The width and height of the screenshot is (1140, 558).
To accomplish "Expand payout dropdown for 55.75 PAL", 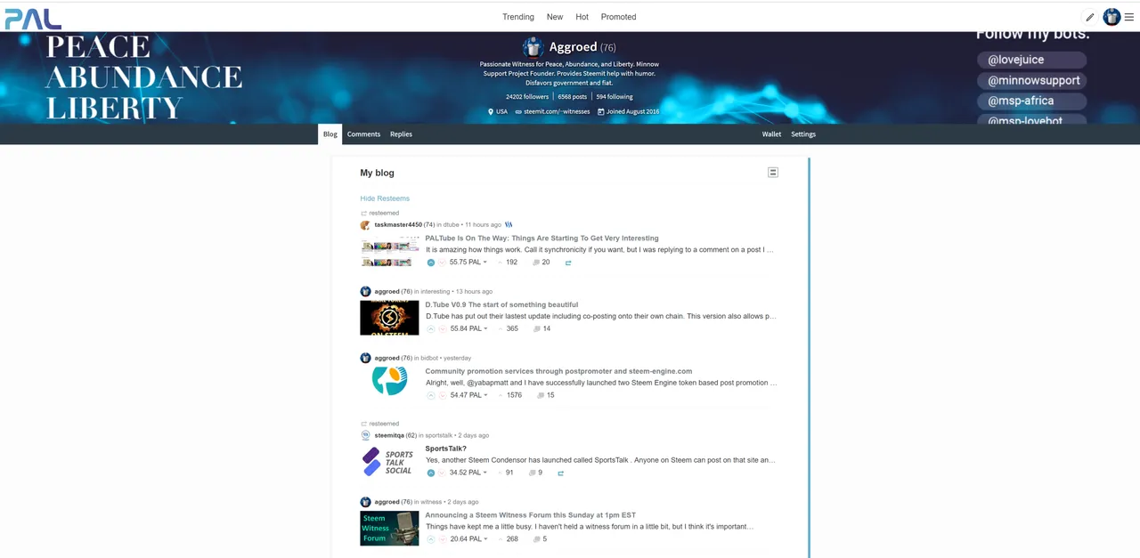I will (x=485, y=263).
